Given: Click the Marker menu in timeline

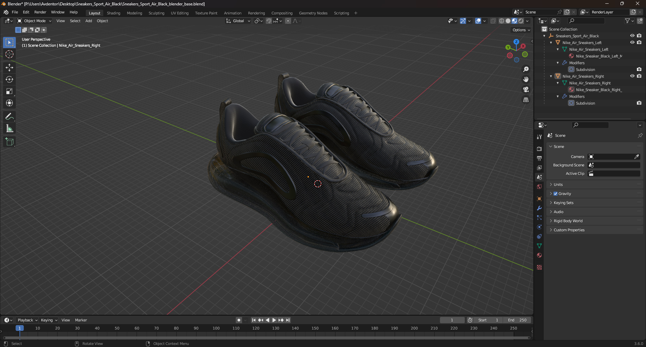Looking at the screenshot, I should [81, 320].
